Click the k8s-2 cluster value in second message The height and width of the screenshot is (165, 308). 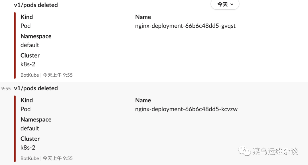tap(28, 148)
